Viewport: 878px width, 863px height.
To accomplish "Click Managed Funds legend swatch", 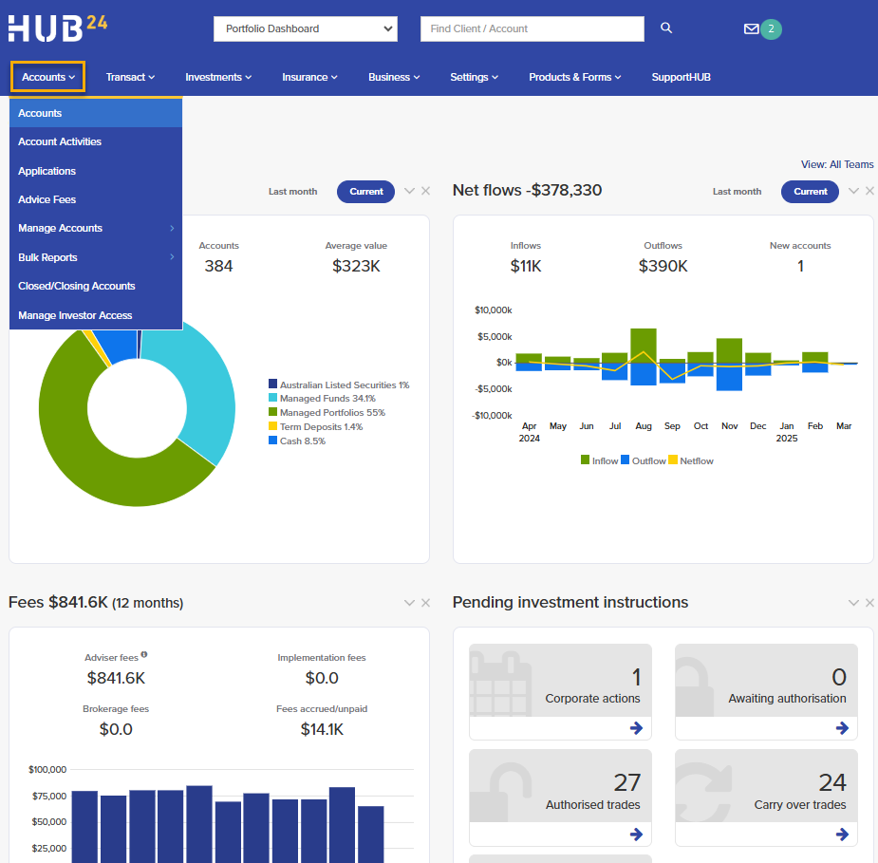I will tap(272, 398).
